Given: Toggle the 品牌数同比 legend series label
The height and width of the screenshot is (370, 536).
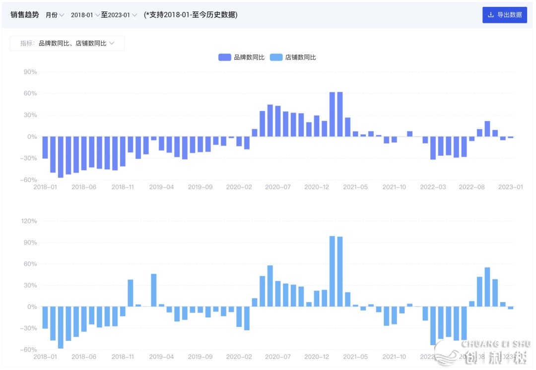Looking at the screenshot, I should point(249,58).
